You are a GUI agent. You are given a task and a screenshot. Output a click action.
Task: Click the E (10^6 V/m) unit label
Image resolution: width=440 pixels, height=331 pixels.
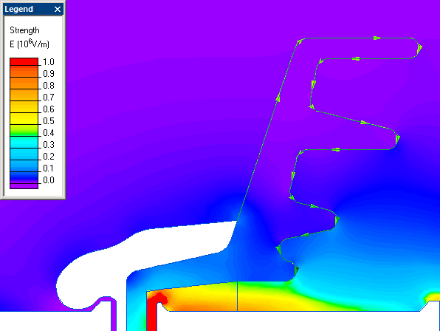click(30, 44)
